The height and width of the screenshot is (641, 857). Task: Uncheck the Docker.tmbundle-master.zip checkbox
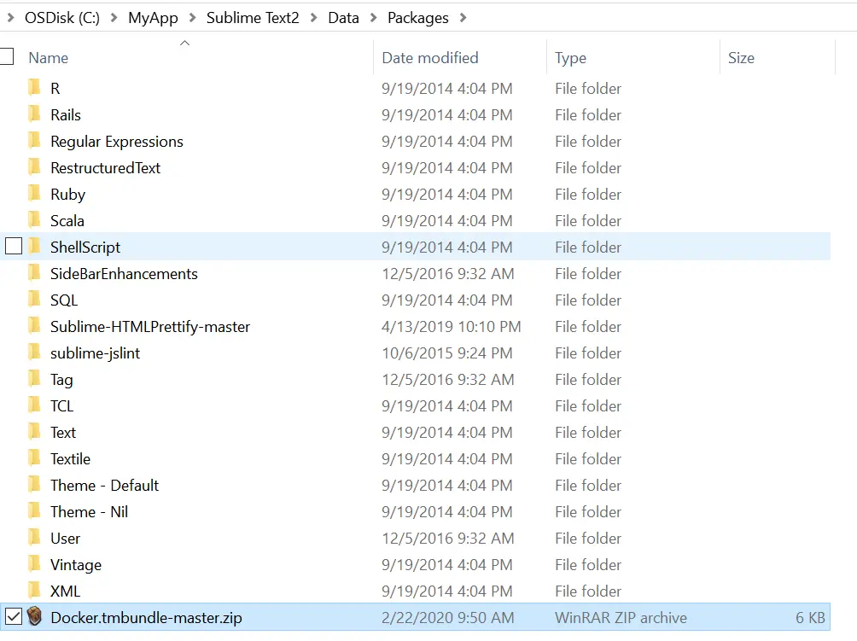14,617
